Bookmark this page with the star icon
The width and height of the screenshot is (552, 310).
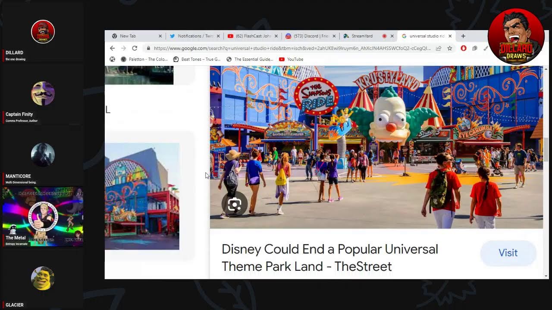tap(449, 48)
